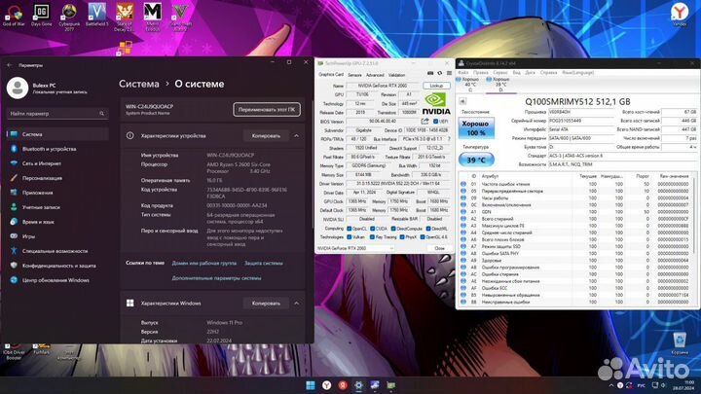701x394 pixels.
Task: Open the Windows Start button on taskbar
Action: click(311, 385)
